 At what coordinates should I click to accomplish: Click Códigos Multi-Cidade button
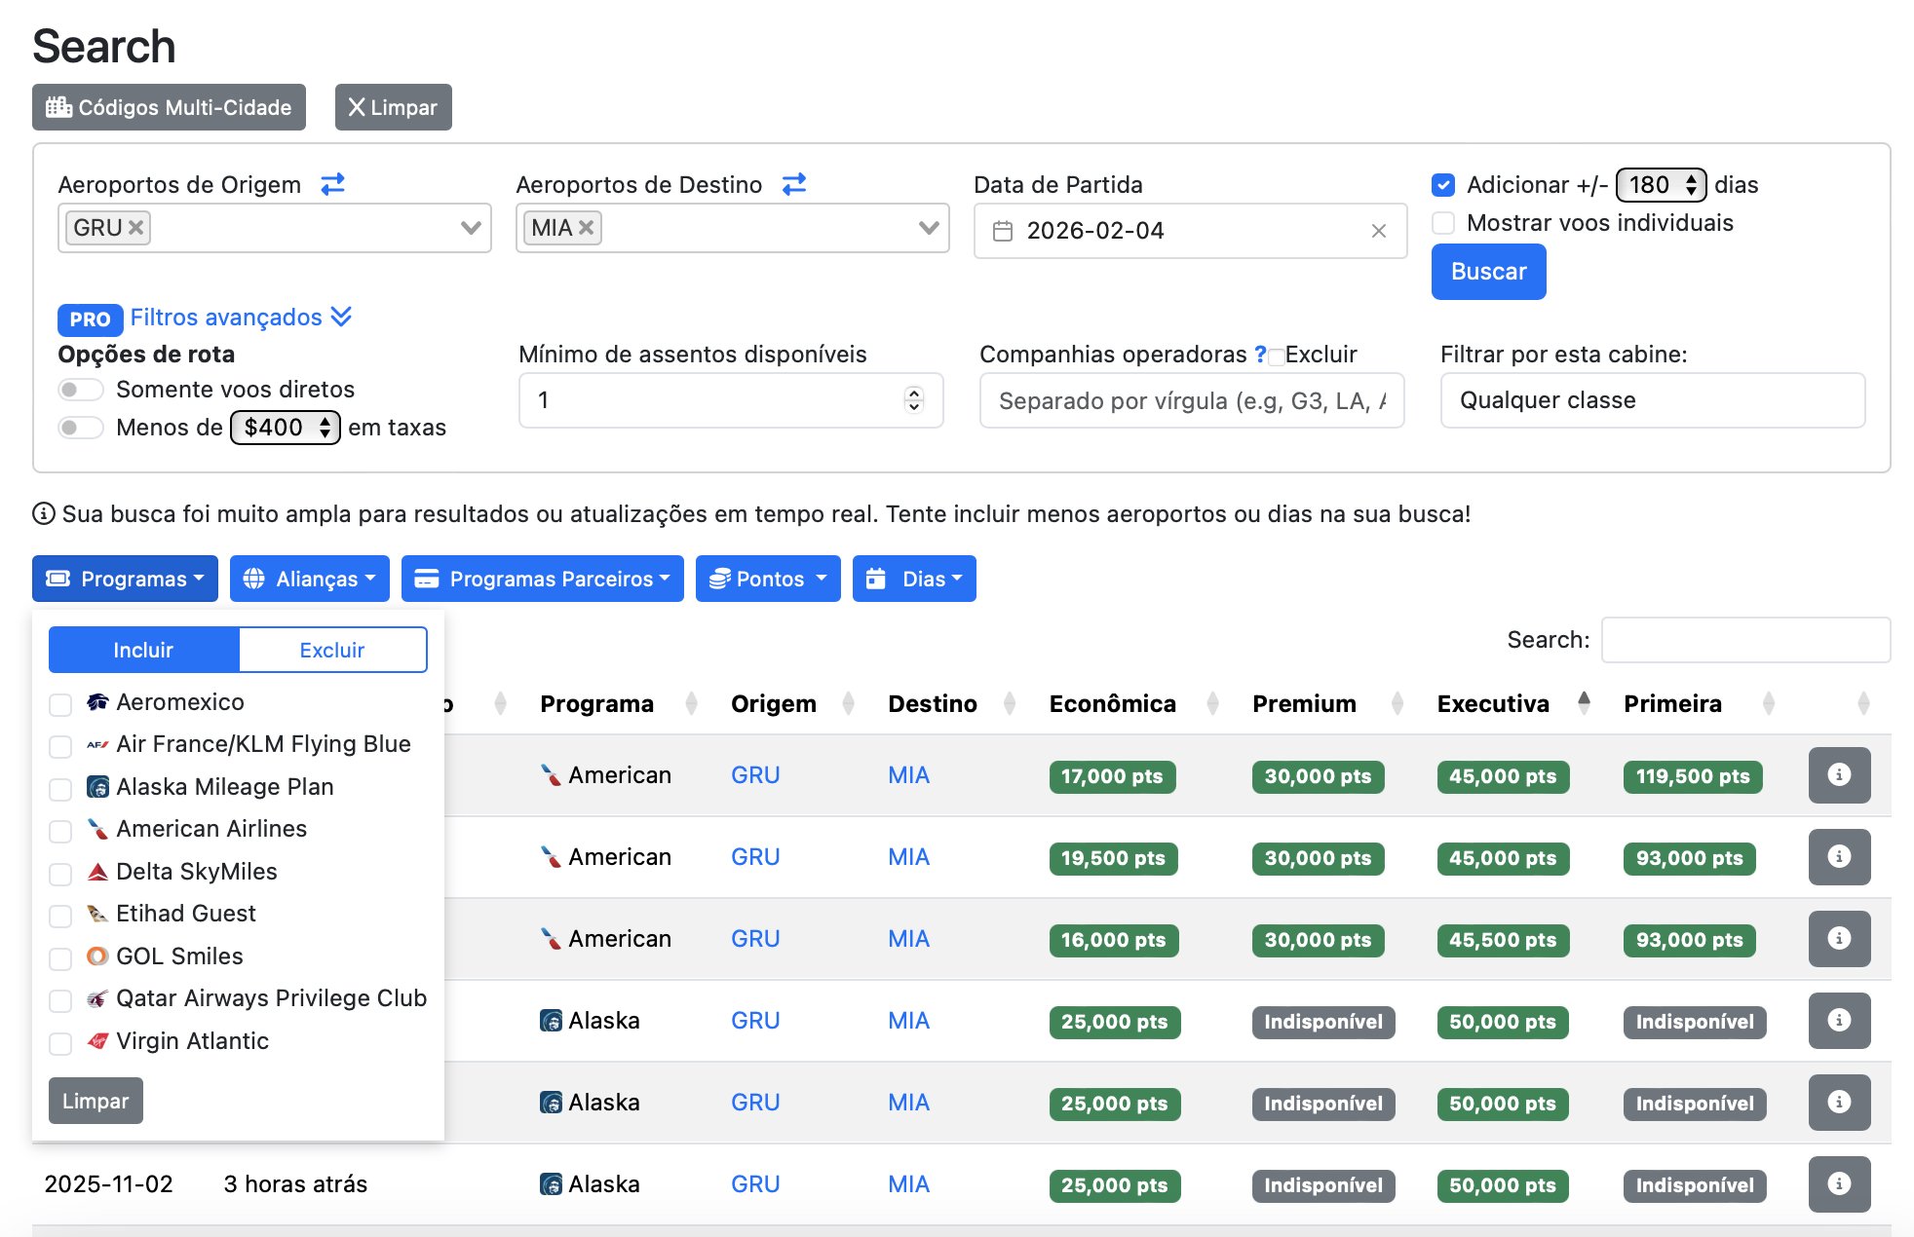coord(169,107)
